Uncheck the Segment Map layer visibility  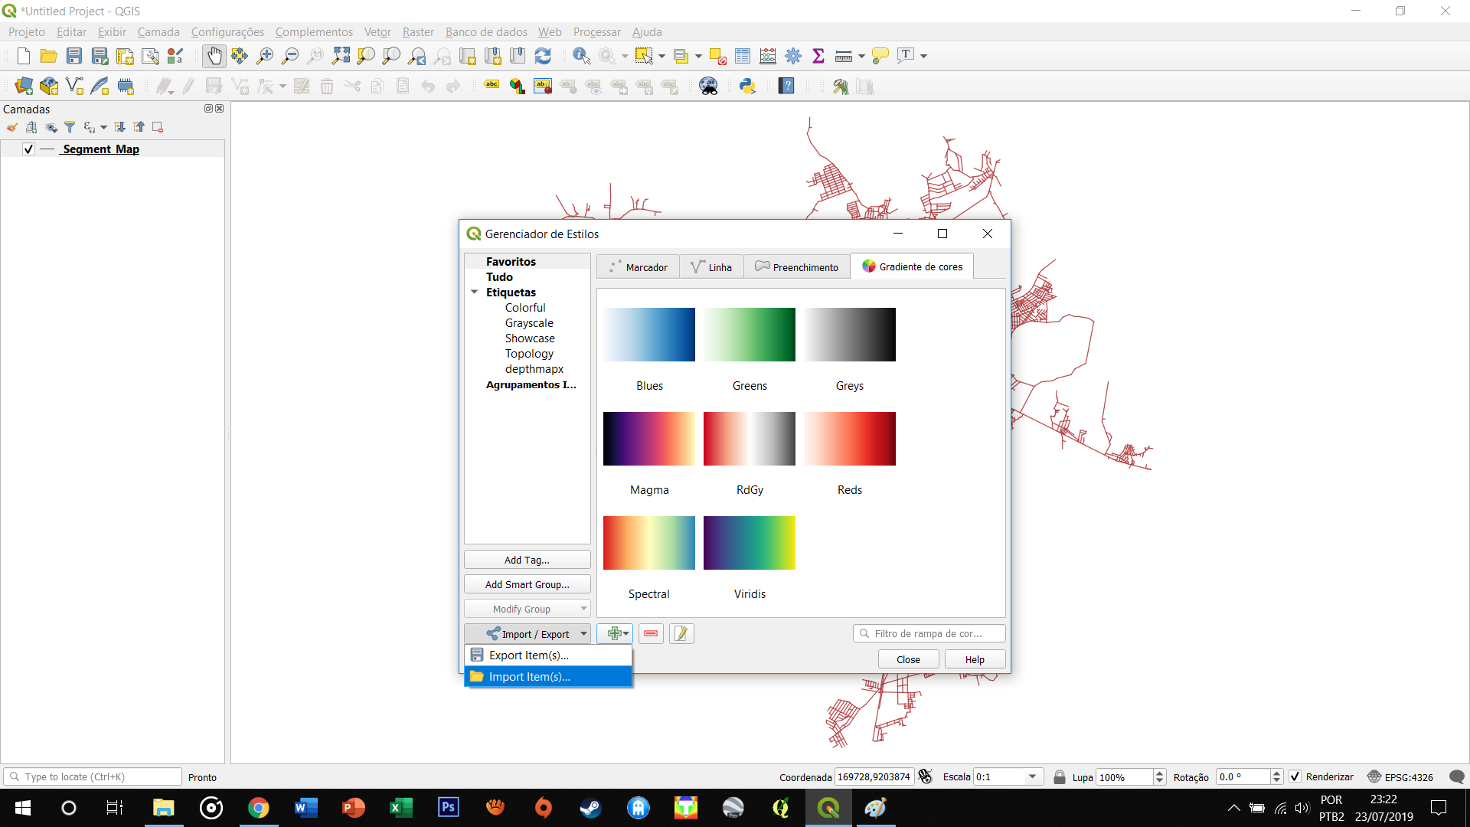pos(28,149)
